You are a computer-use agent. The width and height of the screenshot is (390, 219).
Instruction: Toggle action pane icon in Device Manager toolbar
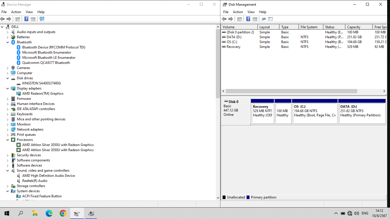[33, 19]
